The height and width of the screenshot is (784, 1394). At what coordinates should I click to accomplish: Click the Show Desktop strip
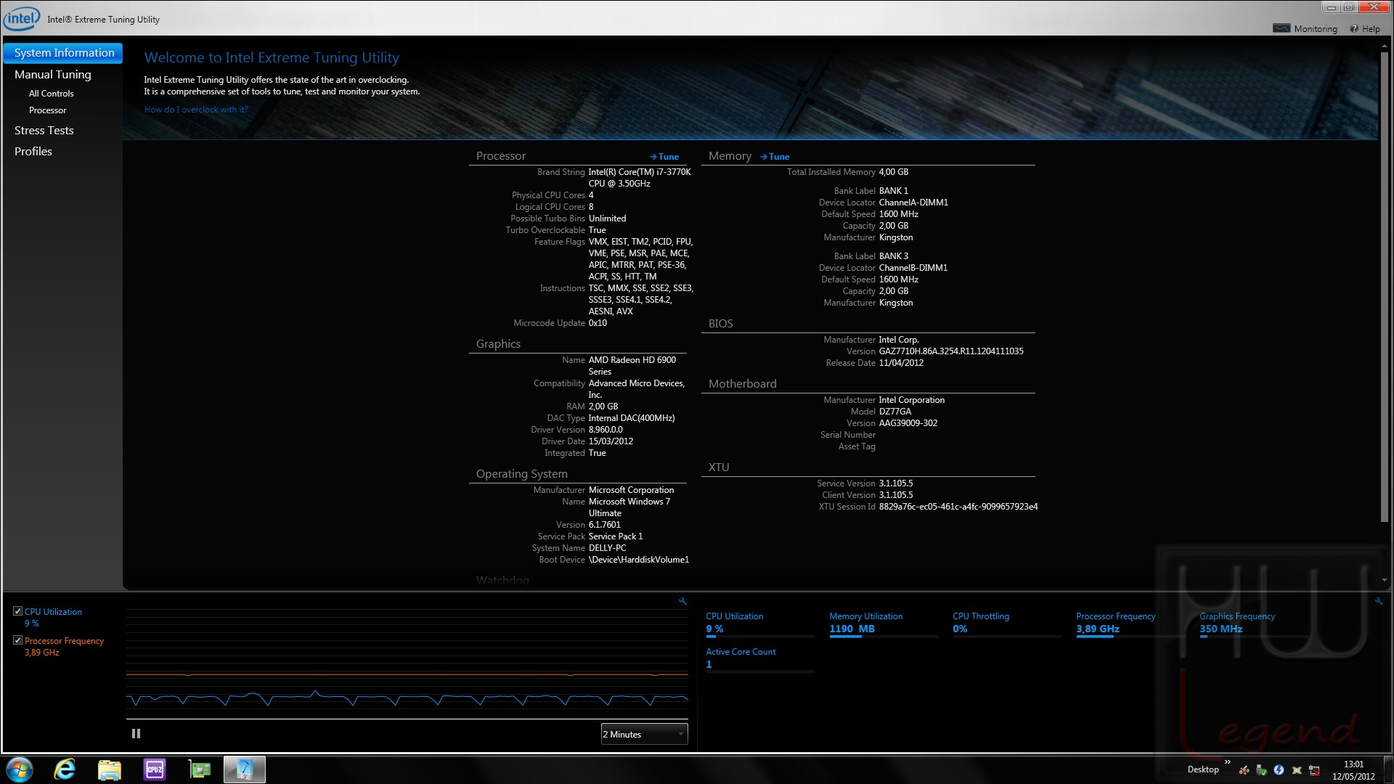[x=1388, y=769]
